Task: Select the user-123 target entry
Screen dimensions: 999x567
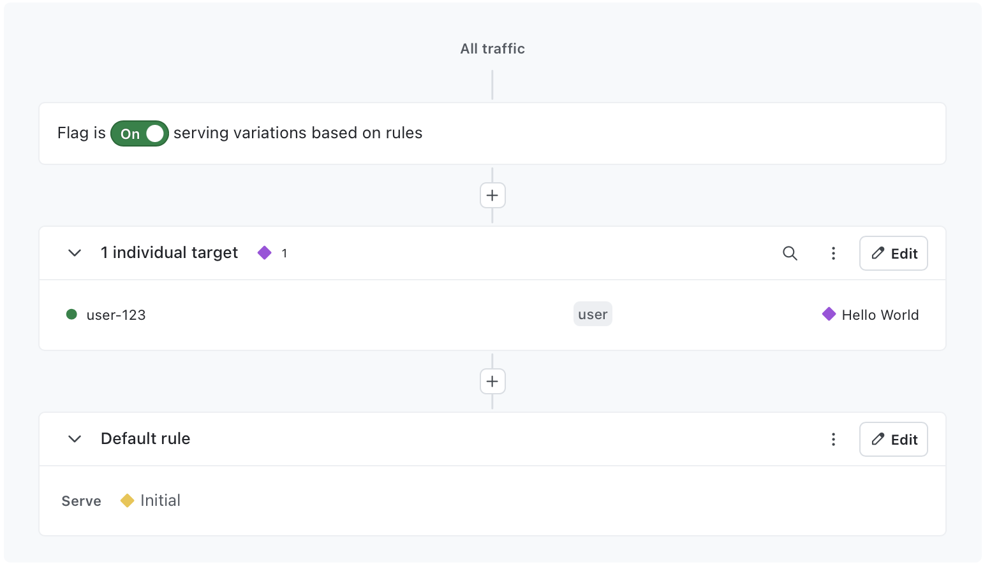Action: [x=116, y=315]
